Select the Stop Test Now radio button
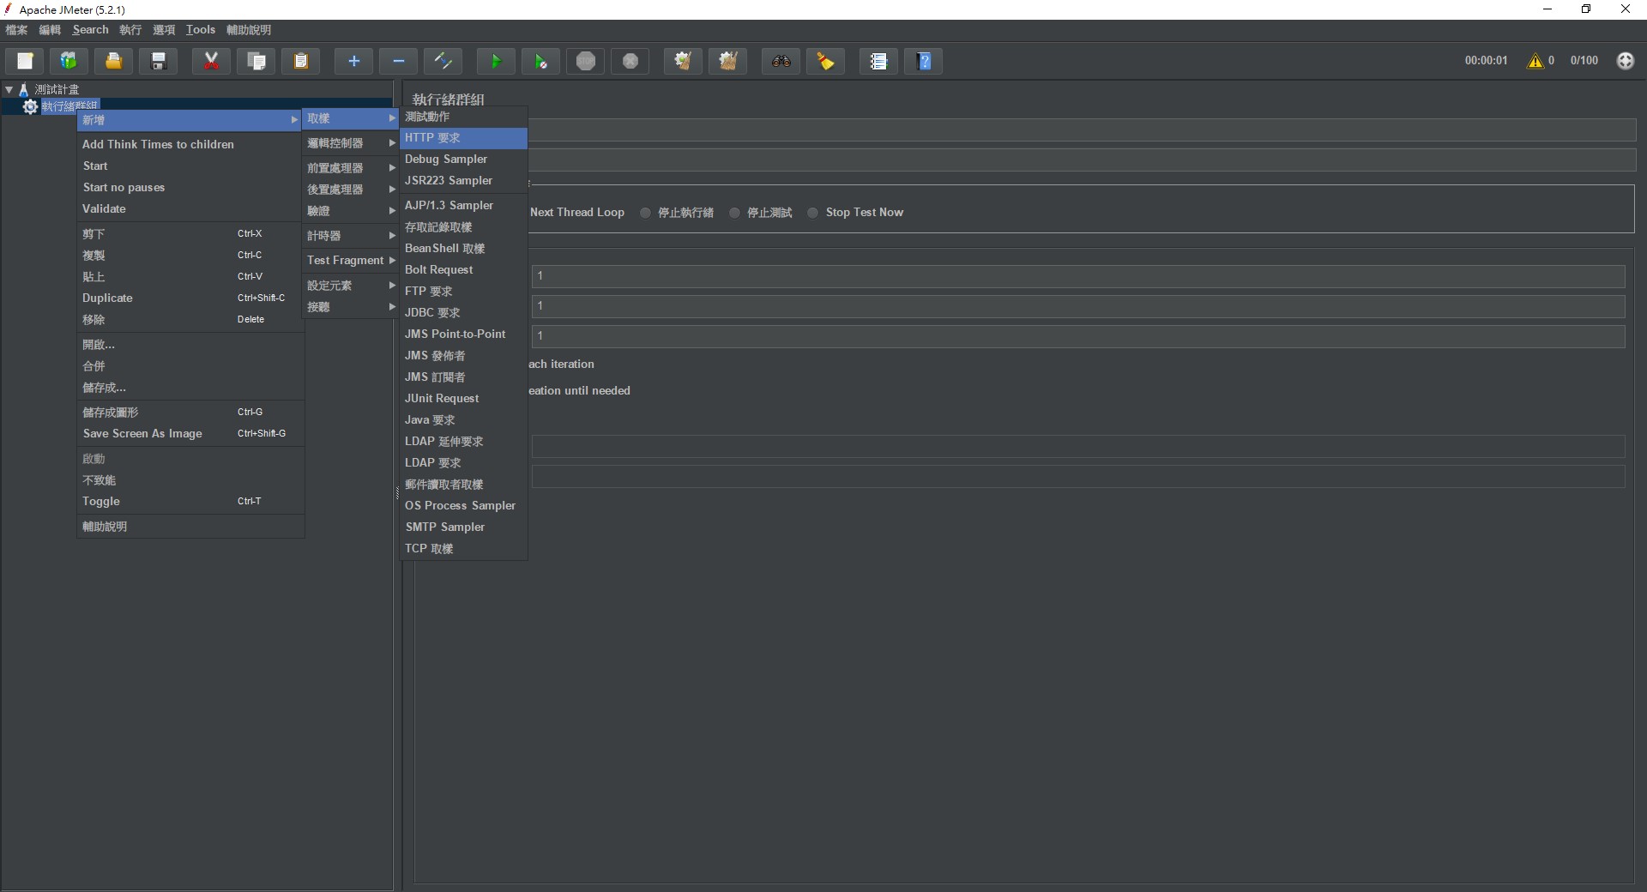1647x892 pixels. click(812, 213)
